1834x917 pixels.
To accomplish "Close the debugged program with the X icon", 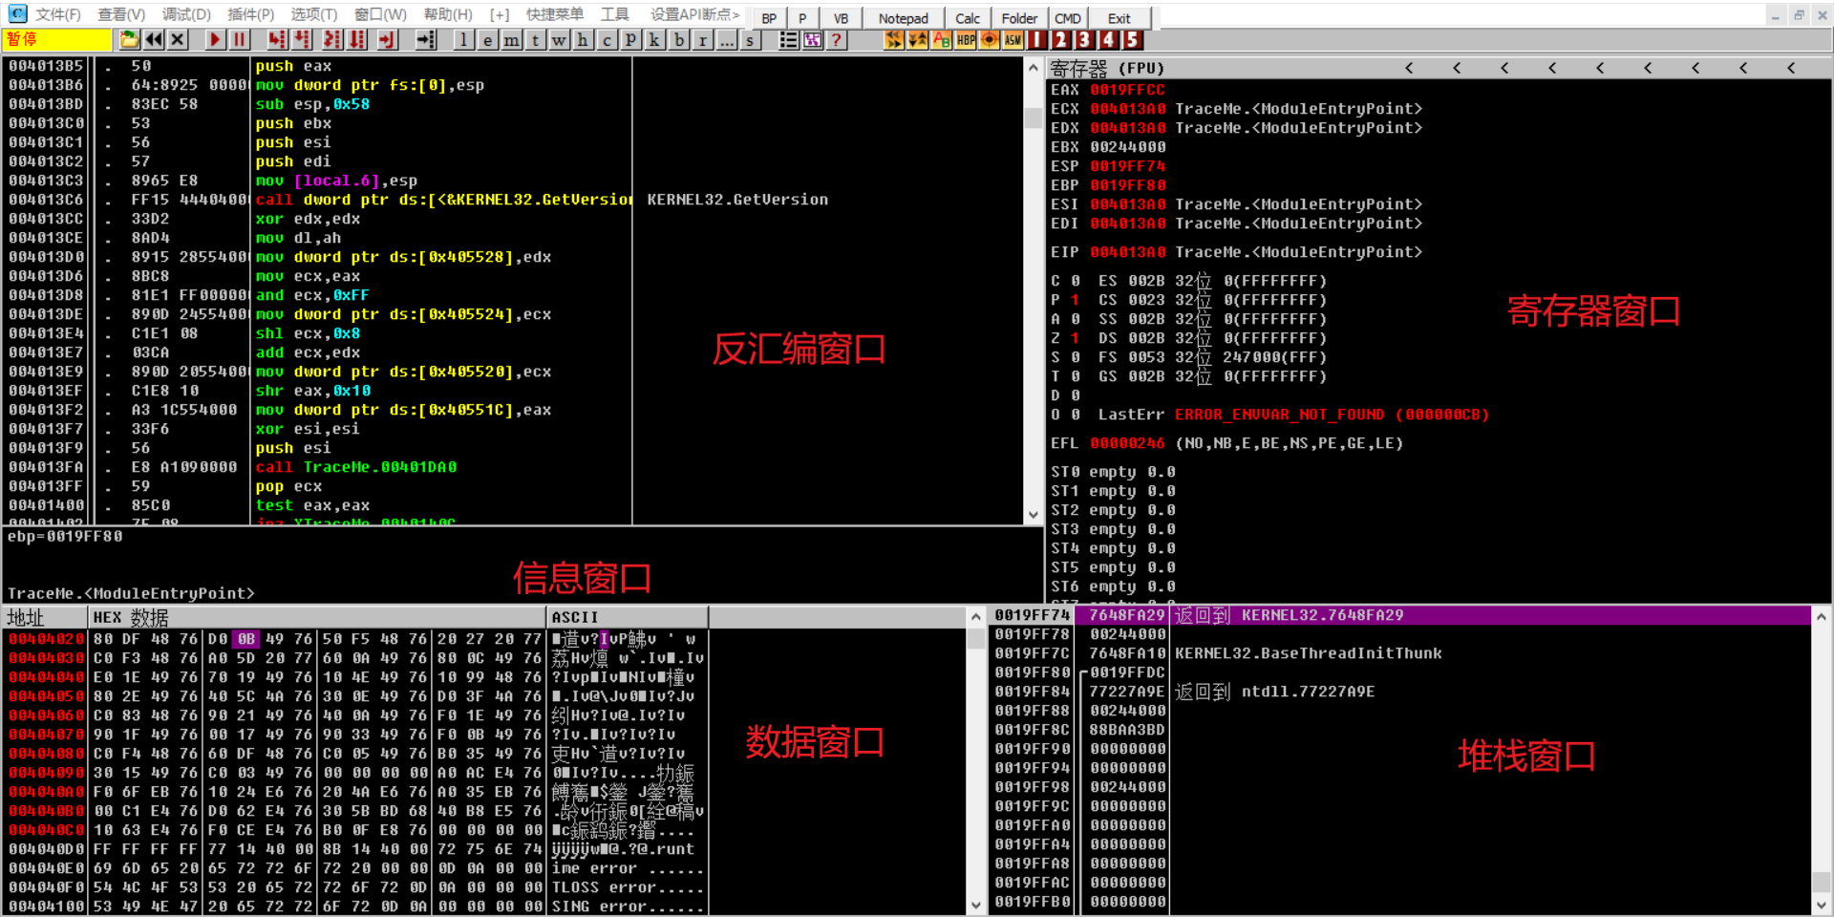I will (x=178, y=39).
